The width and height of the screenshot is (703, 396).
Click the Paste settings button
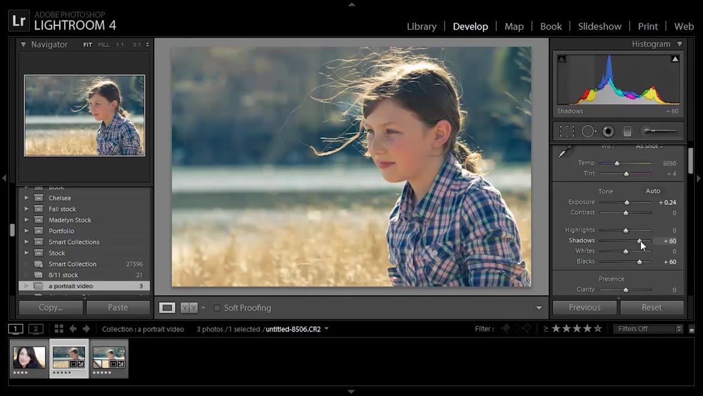click(x=118, y=308)
